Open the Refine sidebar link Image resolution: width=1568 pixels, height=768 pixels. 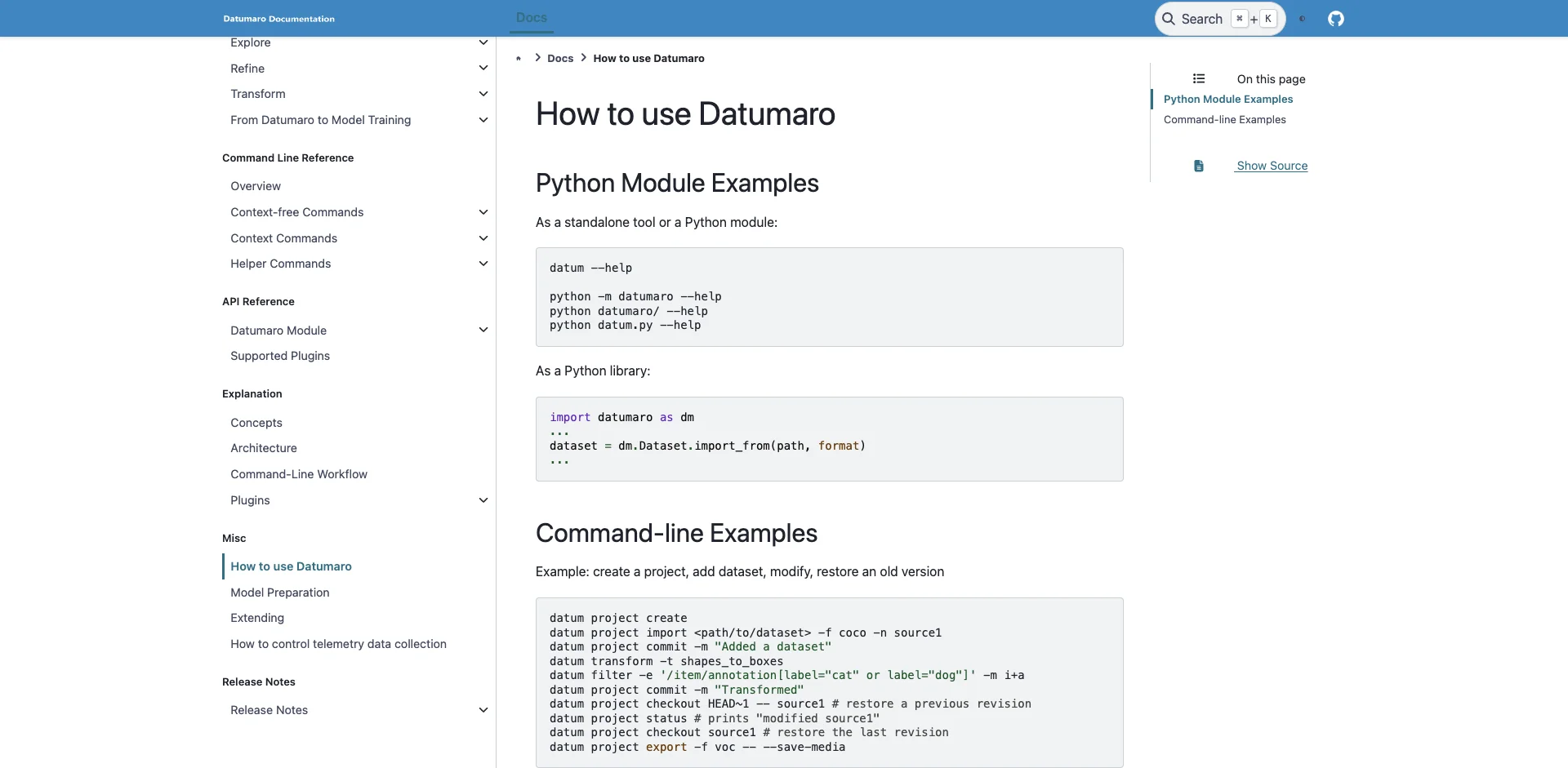click(247, 69)
